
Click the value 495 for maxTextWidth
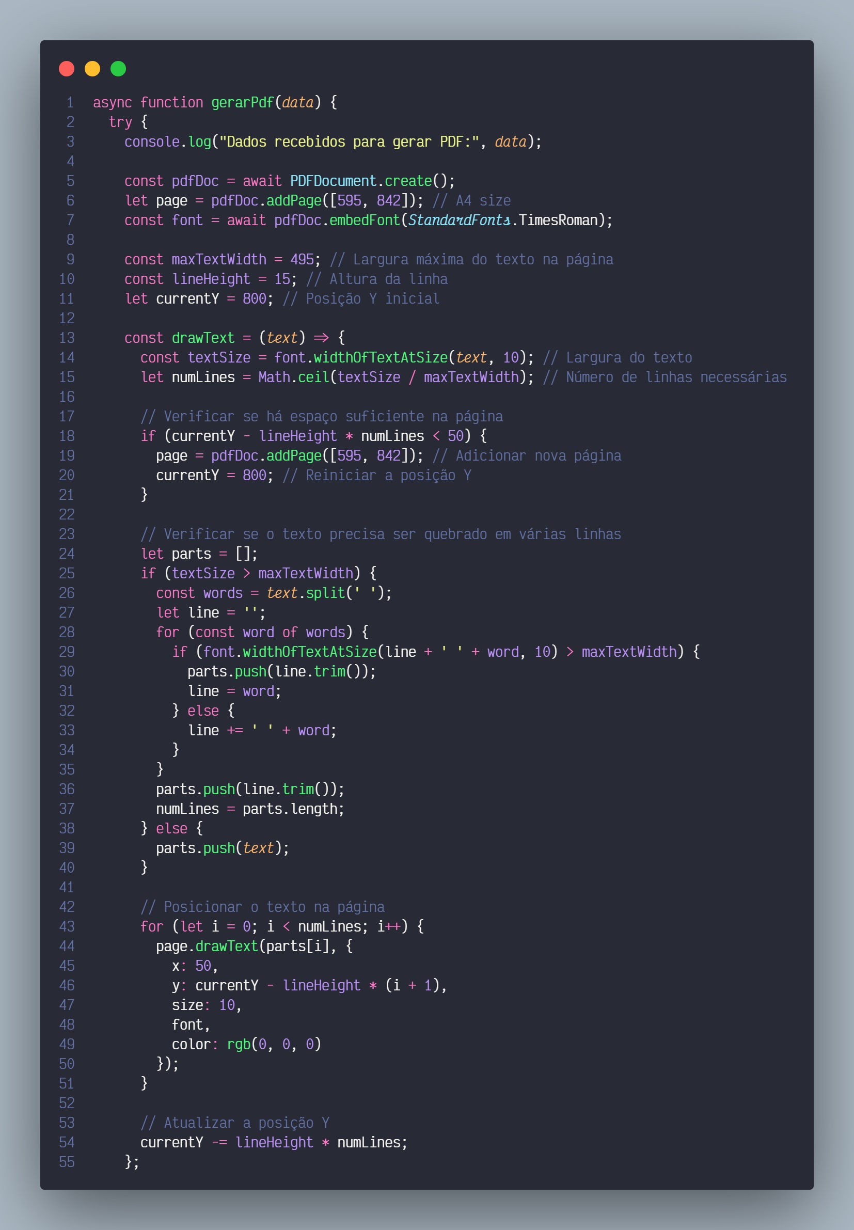coord(302,260)
